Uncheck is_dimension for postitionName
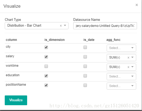The image size is (142, 111). click(x=46, y=85)
